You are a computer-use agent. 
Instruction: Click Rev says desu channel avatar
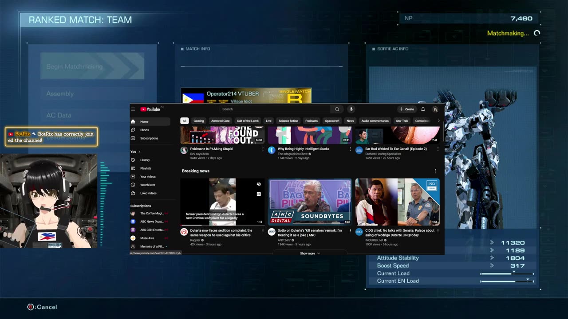click(x=184, y=150)
